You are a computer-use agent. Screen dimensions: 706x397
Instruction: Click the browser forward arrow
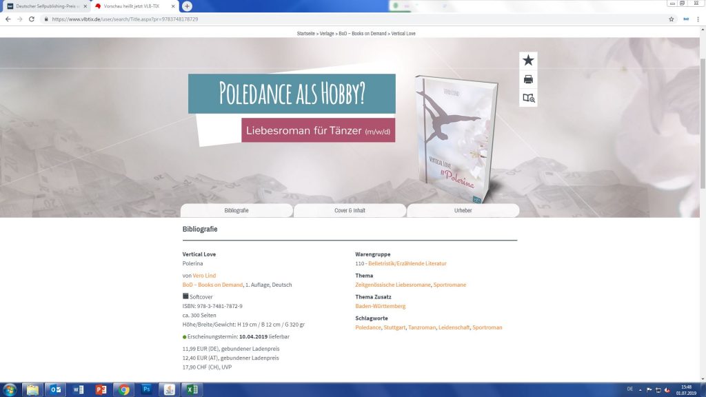tap(20, 19)
